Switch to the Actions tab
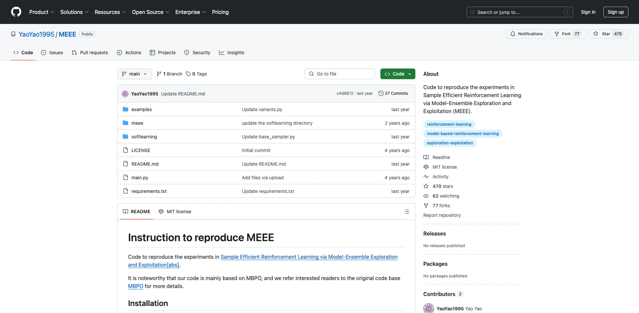 [129, 53]
